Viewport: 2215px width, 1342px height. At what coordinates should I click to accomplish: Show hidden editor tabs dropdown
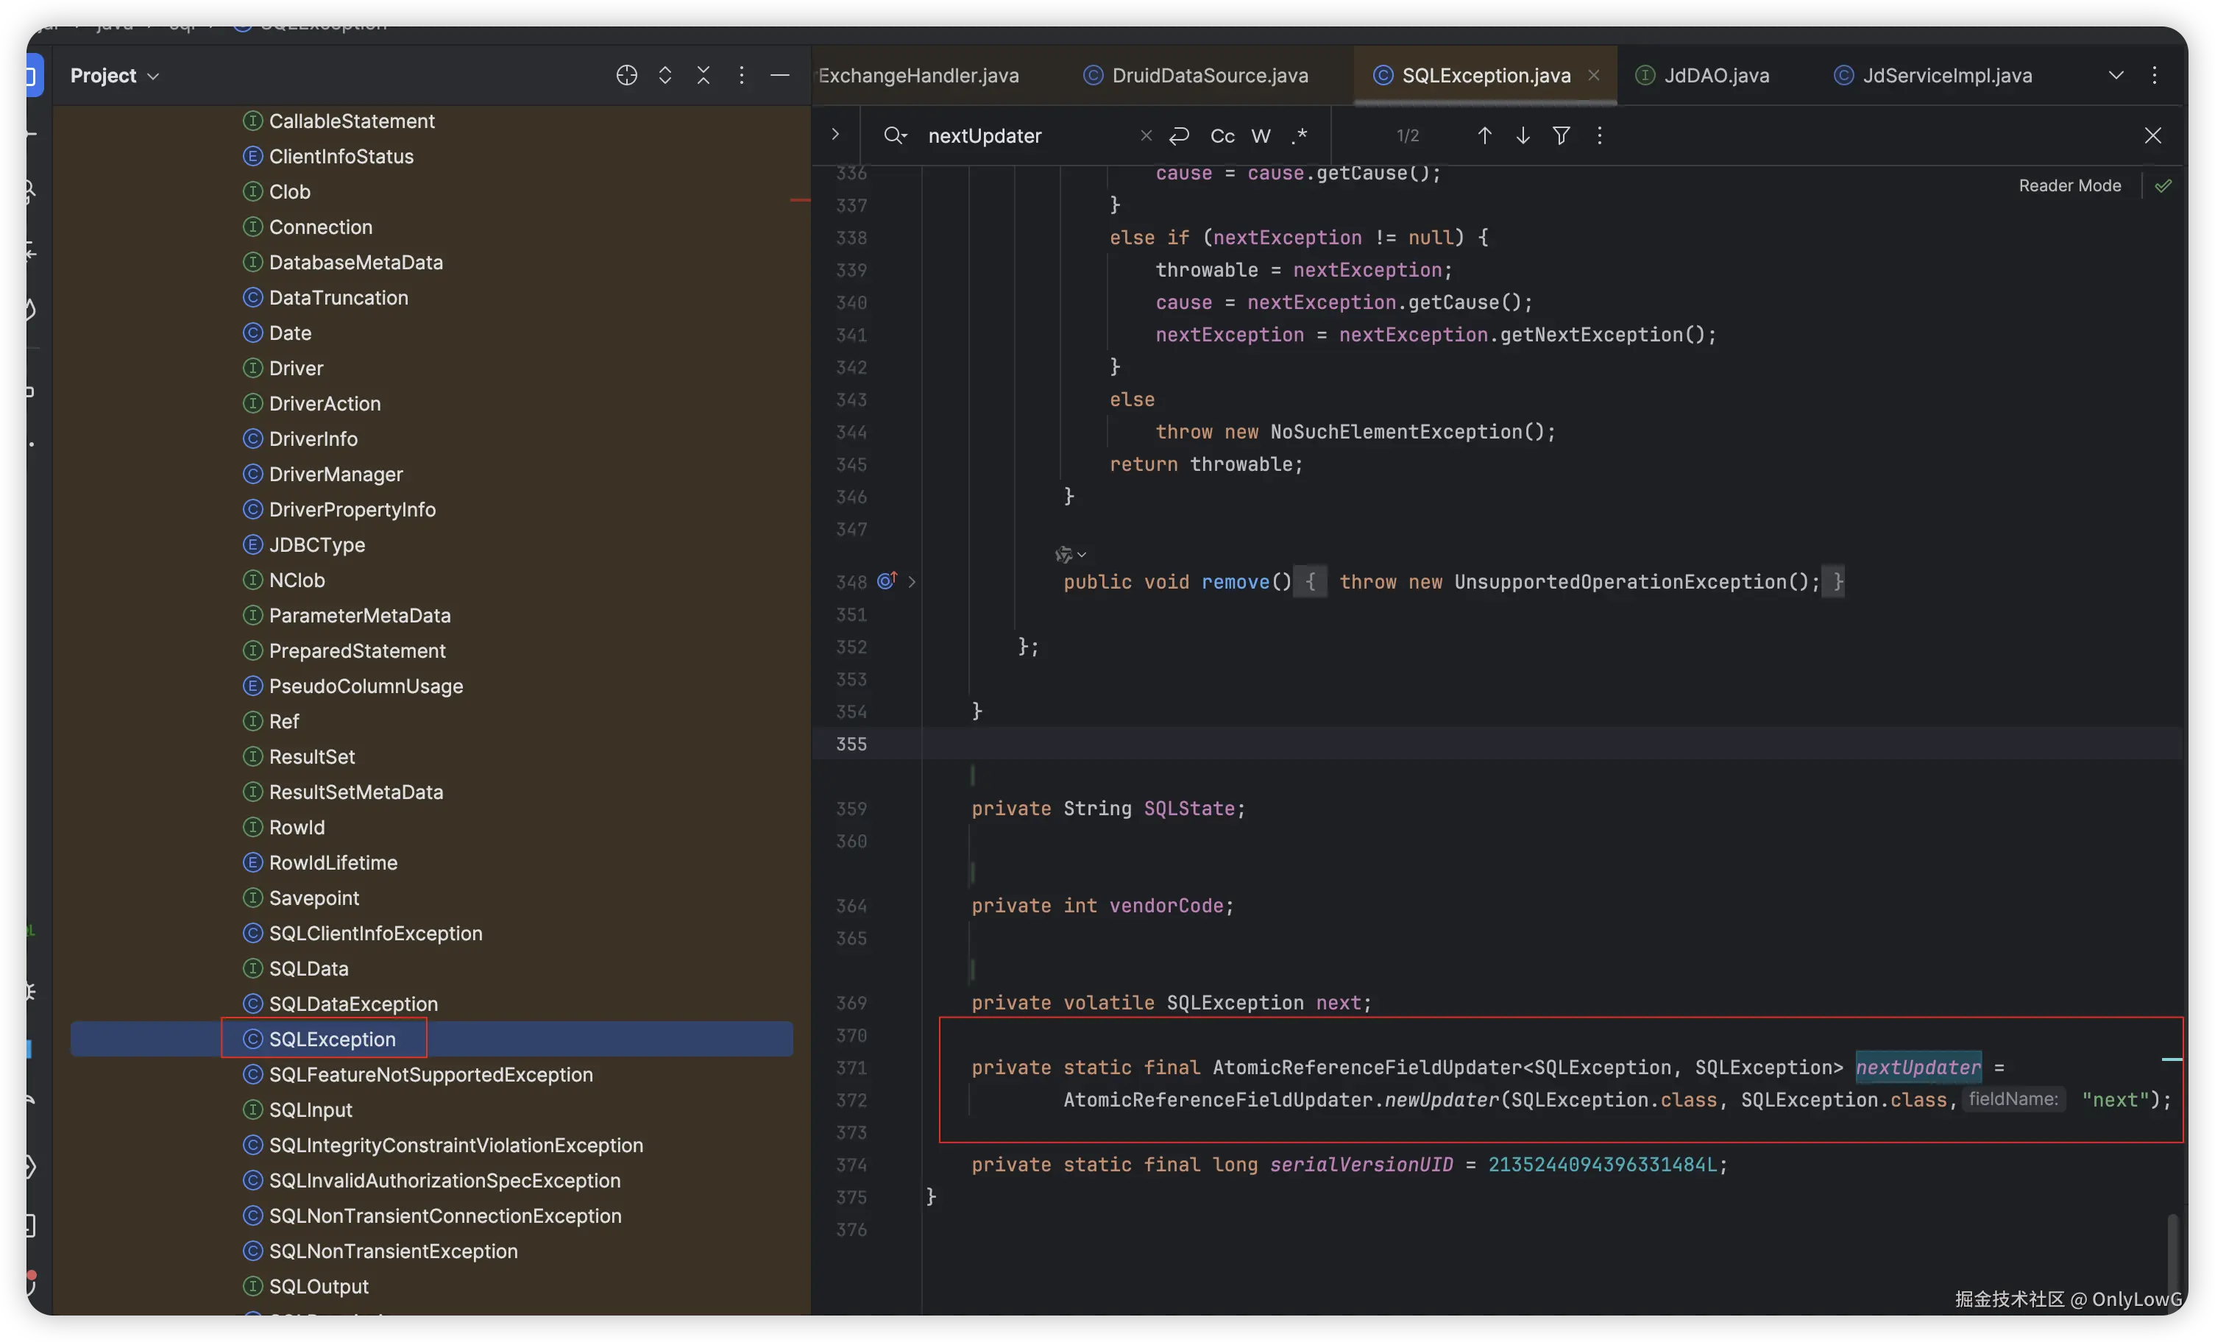2116,76
